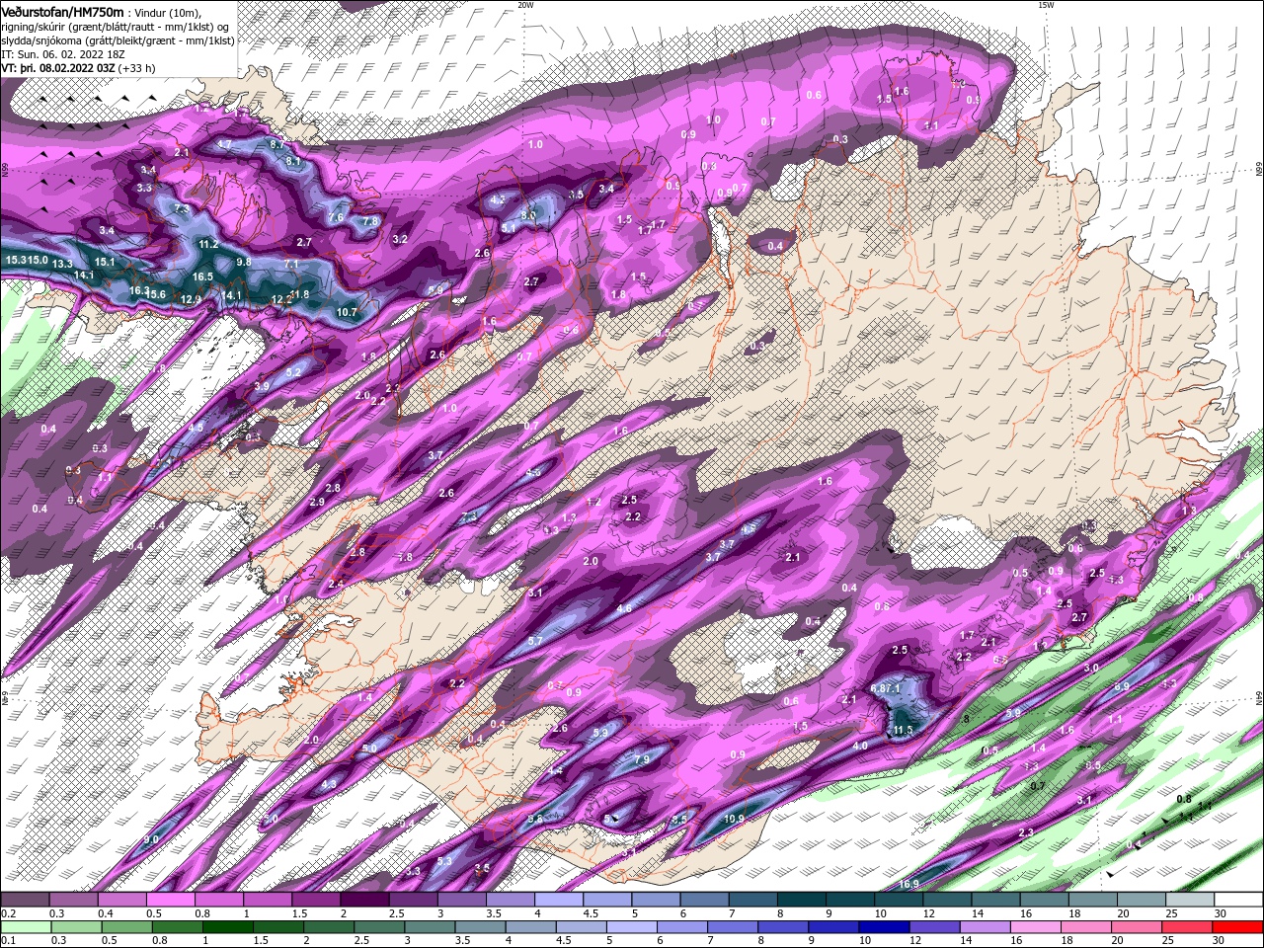The height and width of the screenshot is (948, 1264).
Task: Click the 5.7 precipitation value
Action: [x=535, y=641]
